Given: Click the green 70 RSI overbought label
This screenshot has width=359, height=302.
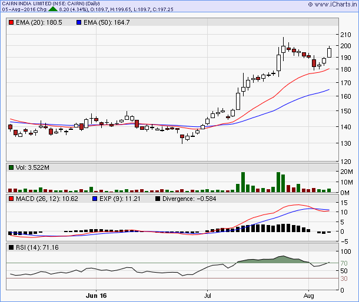Looking at the screenshot, I should 344,263.
